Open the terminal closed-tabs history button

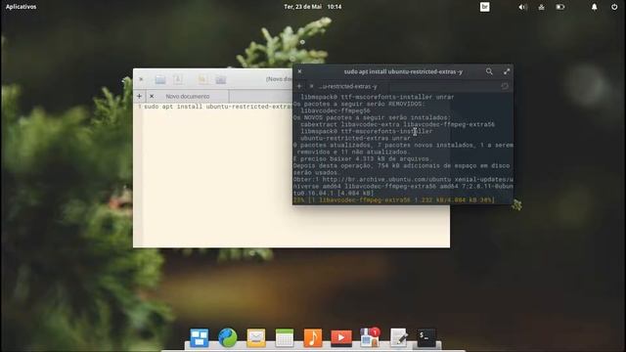click(505, 86)
